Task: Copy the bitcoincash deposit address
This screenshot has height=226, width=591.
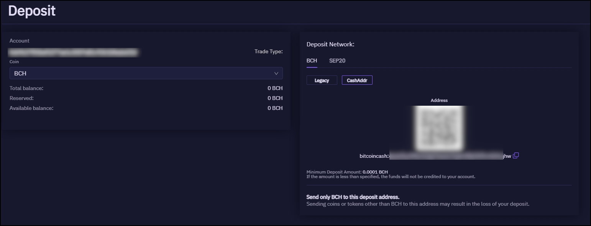Action: (516, 156)
